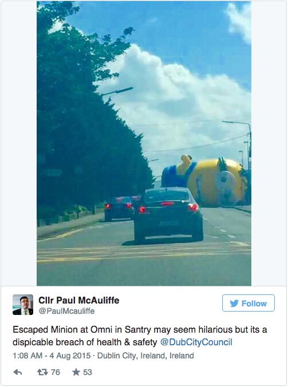The width and height of the screenshot is (288, 387).
Task: Click the Twitter bird icon in the Follow button
Action: coord(234,304)
